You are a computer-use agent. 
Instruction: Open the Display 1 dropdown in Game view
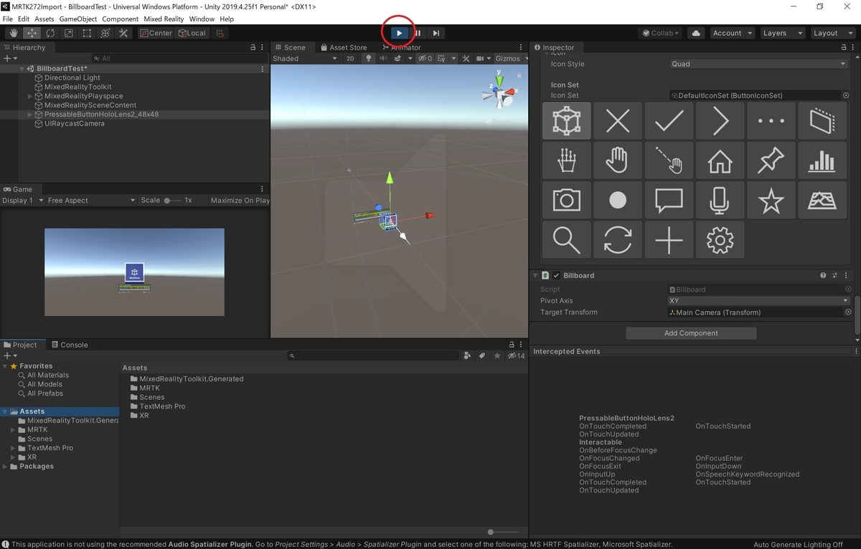pyautogui.click(x=23, y=201)
